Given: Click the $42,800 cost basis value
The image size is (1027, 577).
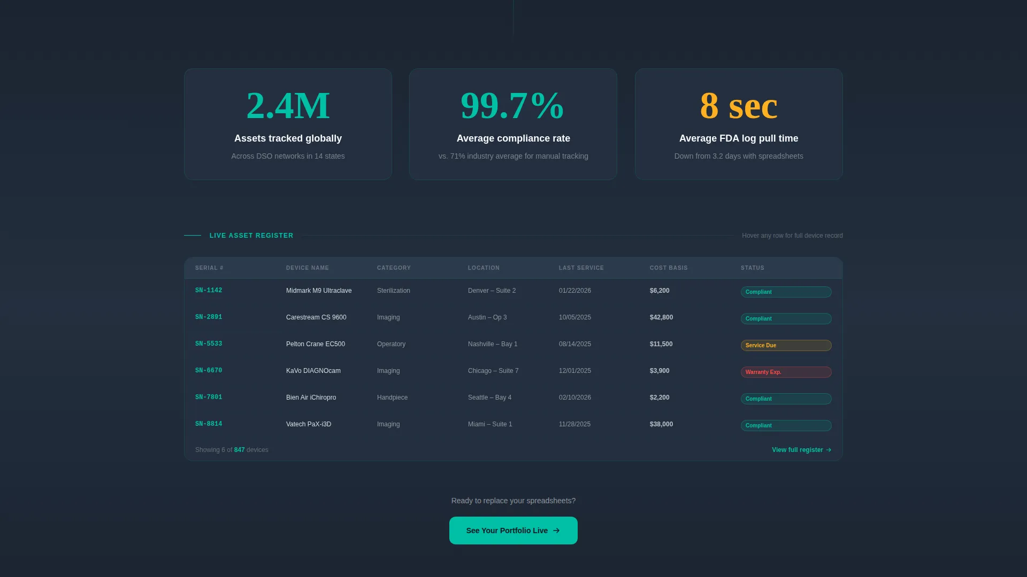Looking at the screenshot, I should pyautogui.click(x=661, y=317).
